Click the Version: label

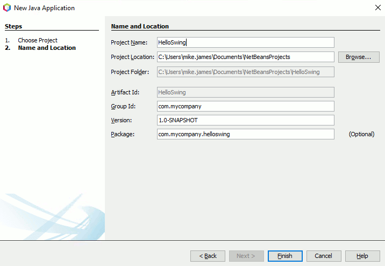(x=122, y=120)
